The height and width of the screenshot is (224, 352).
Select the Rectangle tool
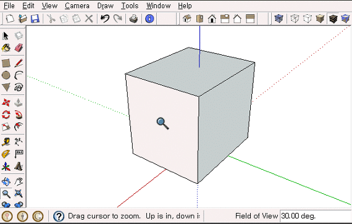[x=6, y=63]
